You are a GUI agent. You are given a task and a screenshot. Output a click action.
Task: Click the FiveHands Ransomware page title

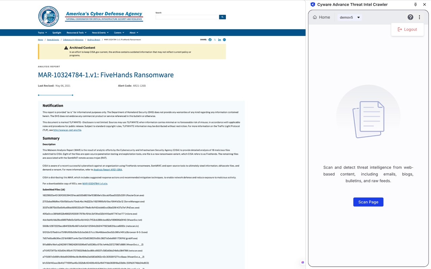point(106,75)
